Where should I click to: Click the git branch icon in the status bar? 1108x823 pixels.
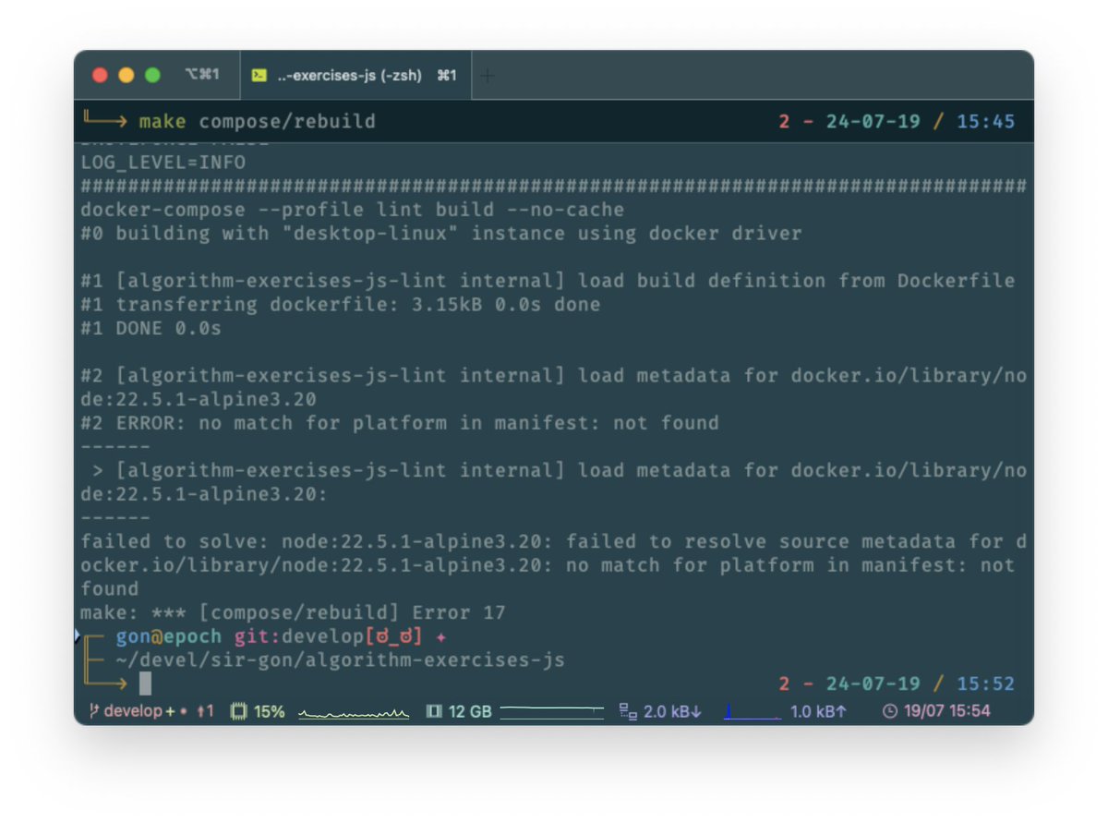(x=93, y=711)
